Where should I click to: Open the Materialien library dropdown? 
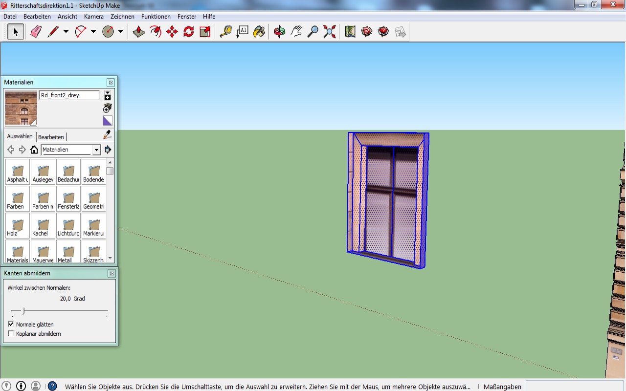96,150
